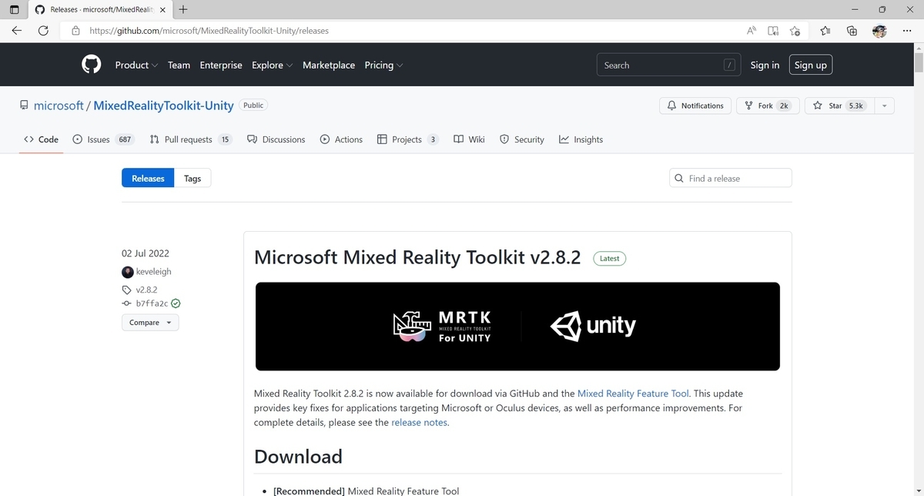The height and width of the screenshot is (496, 924).
Task: Open commit b7ffa2c
Action: tap(152, 303)
